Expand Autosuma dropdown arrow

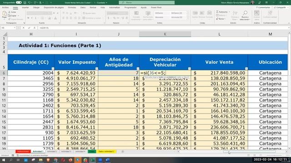point(229,12)
